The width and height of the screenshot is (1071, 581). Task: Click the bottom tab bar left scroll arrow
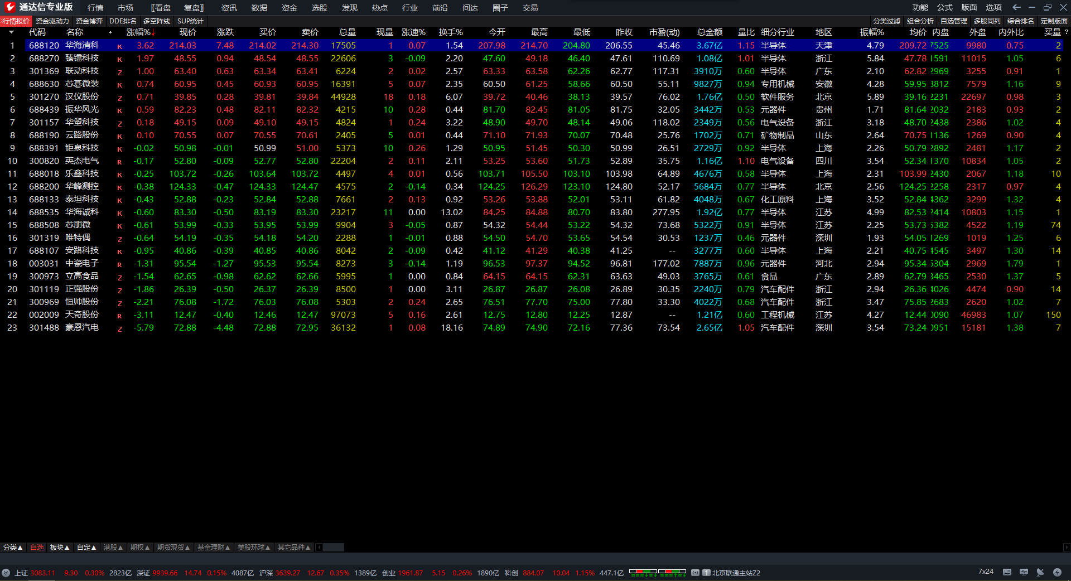(x=319, y=548)
